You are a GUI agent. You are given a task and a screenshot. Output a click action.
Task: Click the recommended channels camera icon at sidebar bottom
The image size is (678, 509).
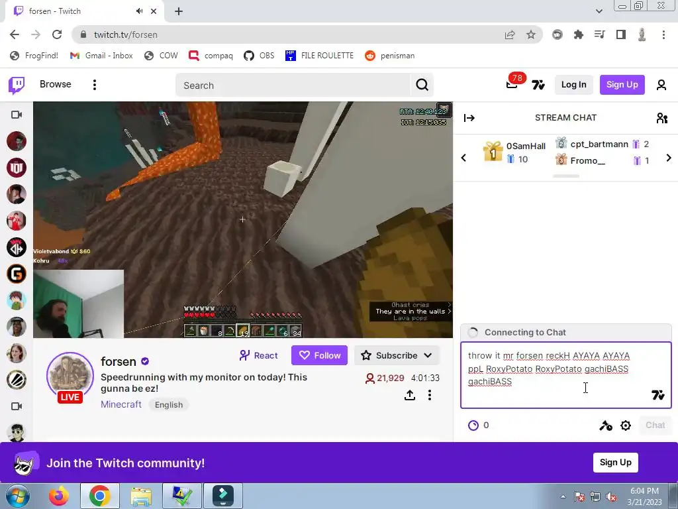[17, 406]
